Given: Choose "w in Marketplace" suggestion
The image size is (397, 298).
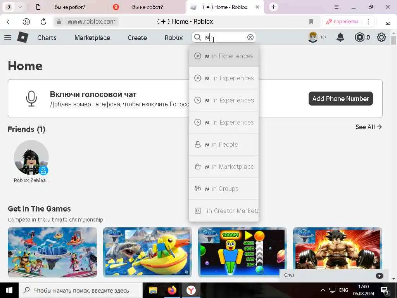Looking at the screenshot, I should (224, 166).
